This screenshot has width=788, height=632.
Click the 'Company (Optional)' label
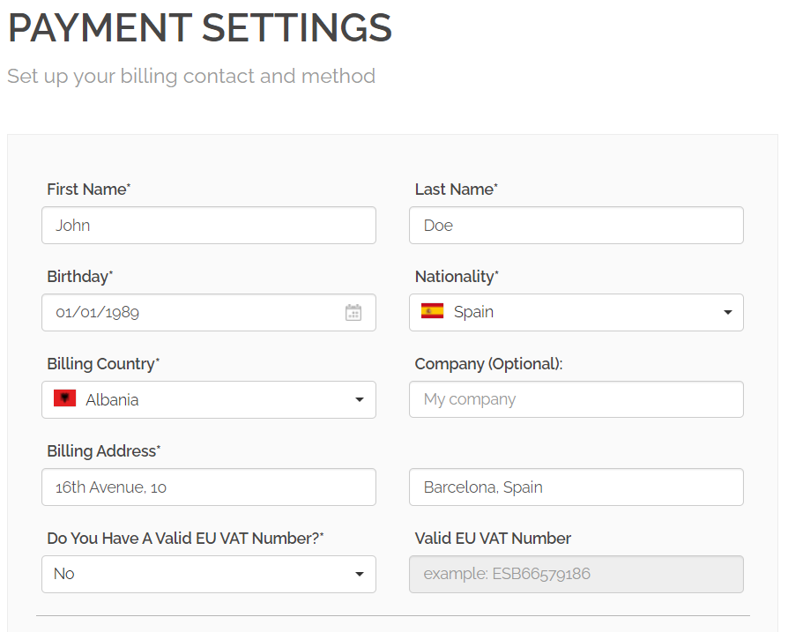coord(488,364)
